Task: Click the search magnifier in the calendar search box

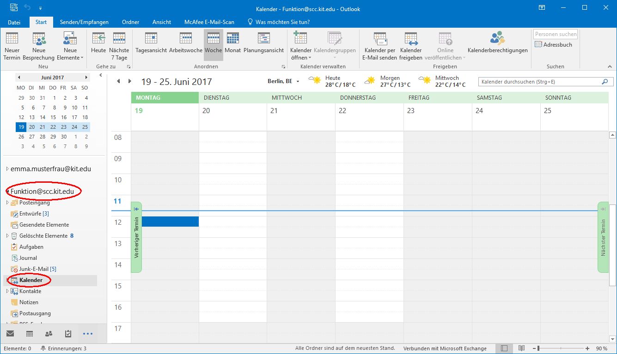Action: [605, 82]
